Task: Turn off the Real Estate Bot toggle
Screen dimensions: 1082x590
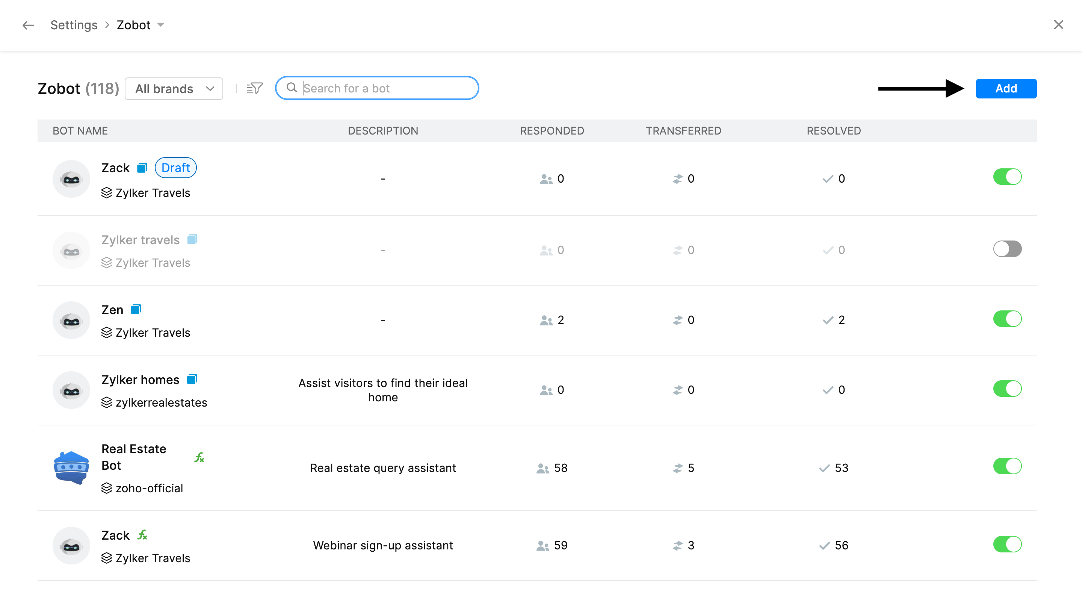Action: (1007, 466)
